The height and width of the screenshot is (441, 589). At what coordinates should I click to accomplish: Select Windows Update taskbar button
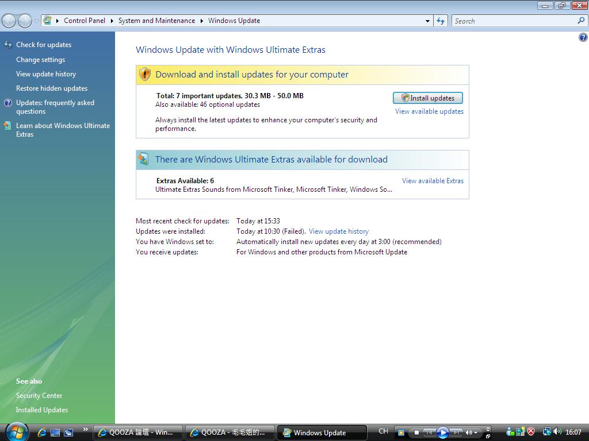pos(322,432)
